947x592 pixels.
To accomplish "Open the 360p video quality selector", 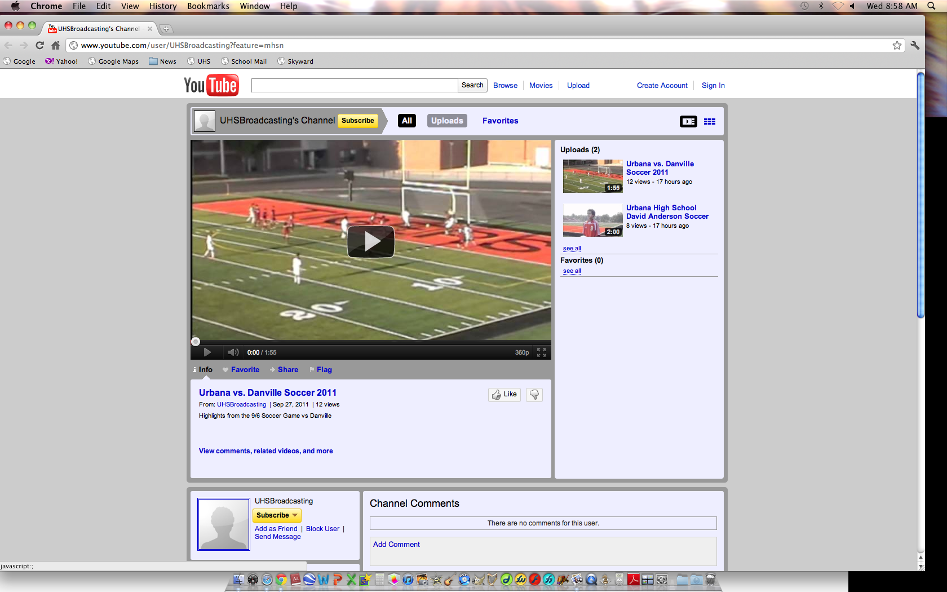I will pyautogui.click(x=521, y=352).
